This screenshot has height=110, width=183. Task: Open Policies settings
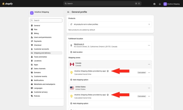pos(37,96)
